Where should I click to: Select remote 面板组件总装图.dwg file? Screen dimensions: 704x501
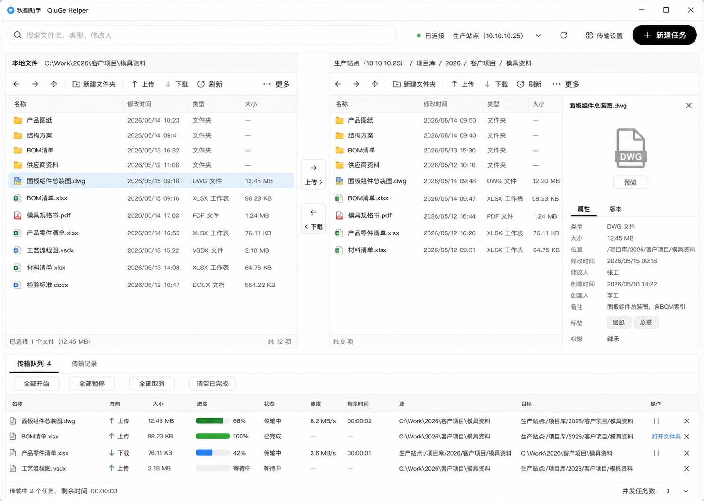coord(447,181)
